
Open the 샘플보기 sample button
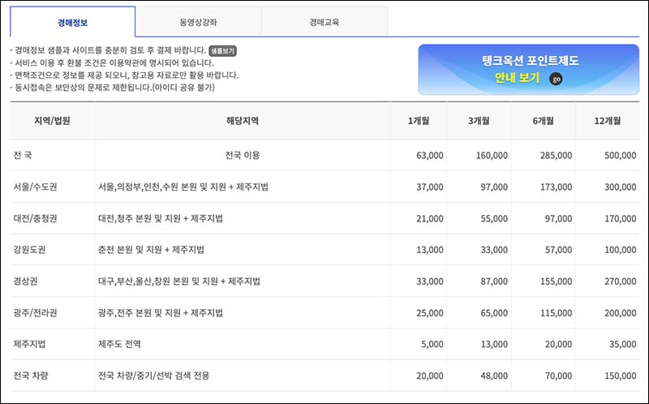pos(223,50)
